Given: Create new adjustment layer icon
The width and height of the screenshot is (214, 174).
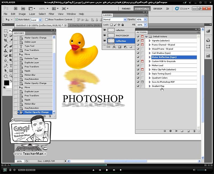Looking at the screenshot, I should [125, 47].
